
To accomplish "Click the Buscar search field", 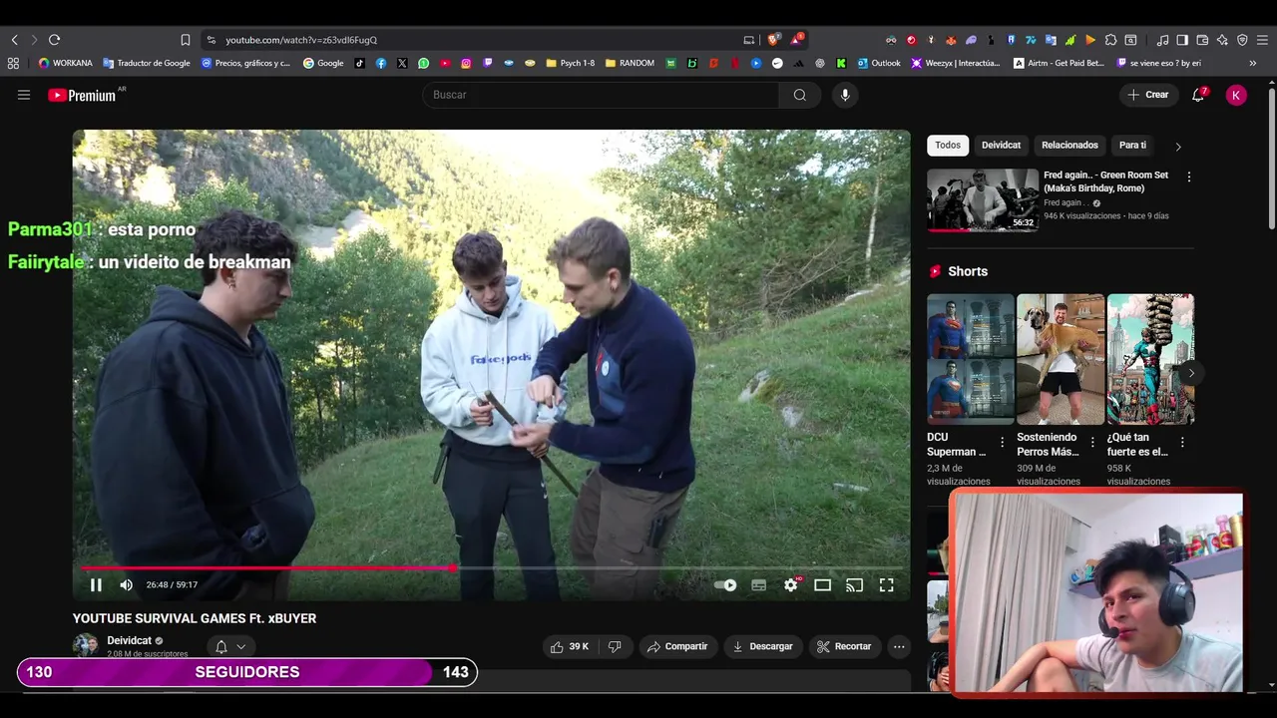I will pos(601,95).
